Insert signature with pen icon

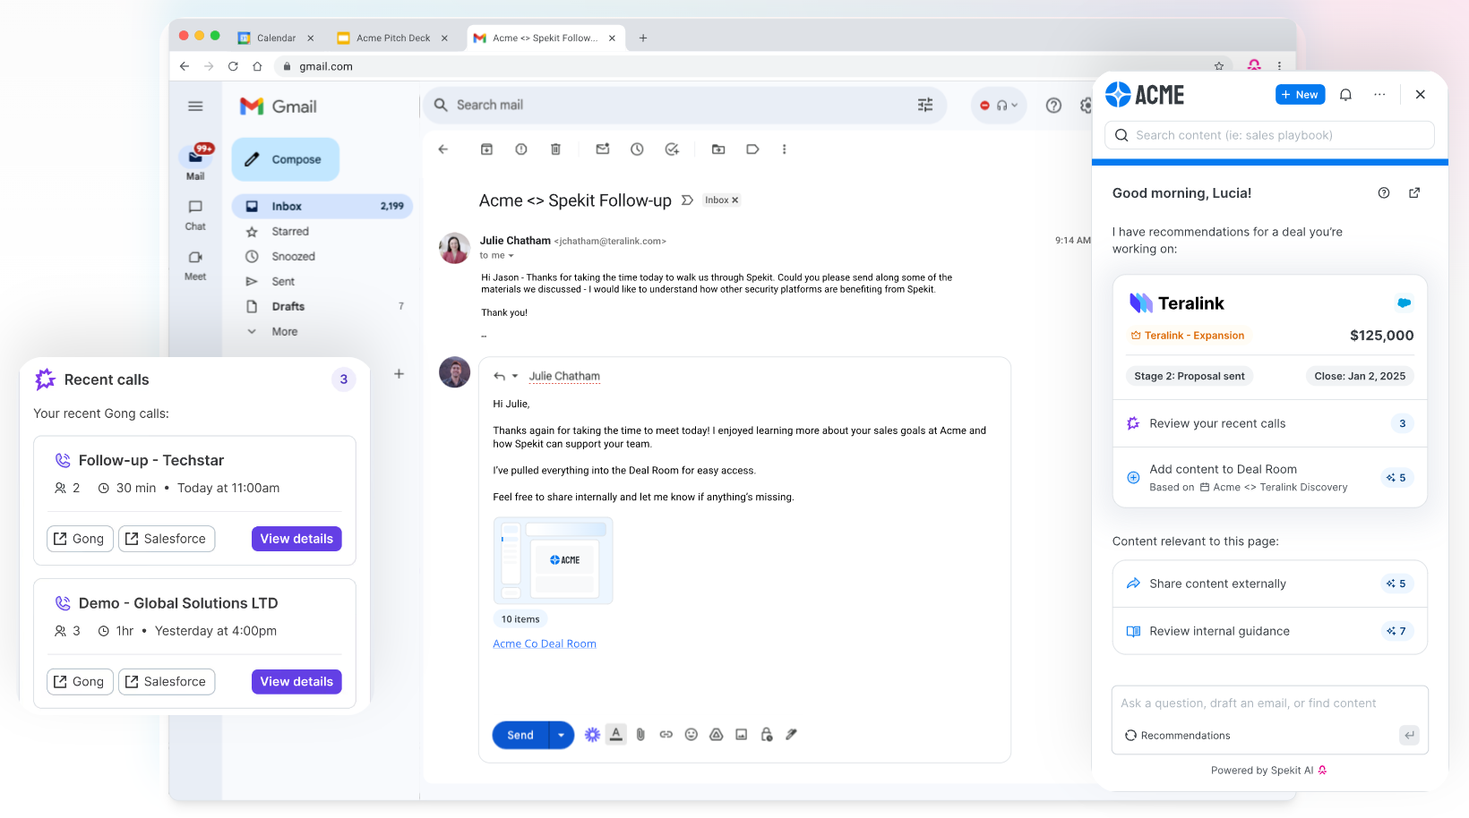(x=792, y=735)
